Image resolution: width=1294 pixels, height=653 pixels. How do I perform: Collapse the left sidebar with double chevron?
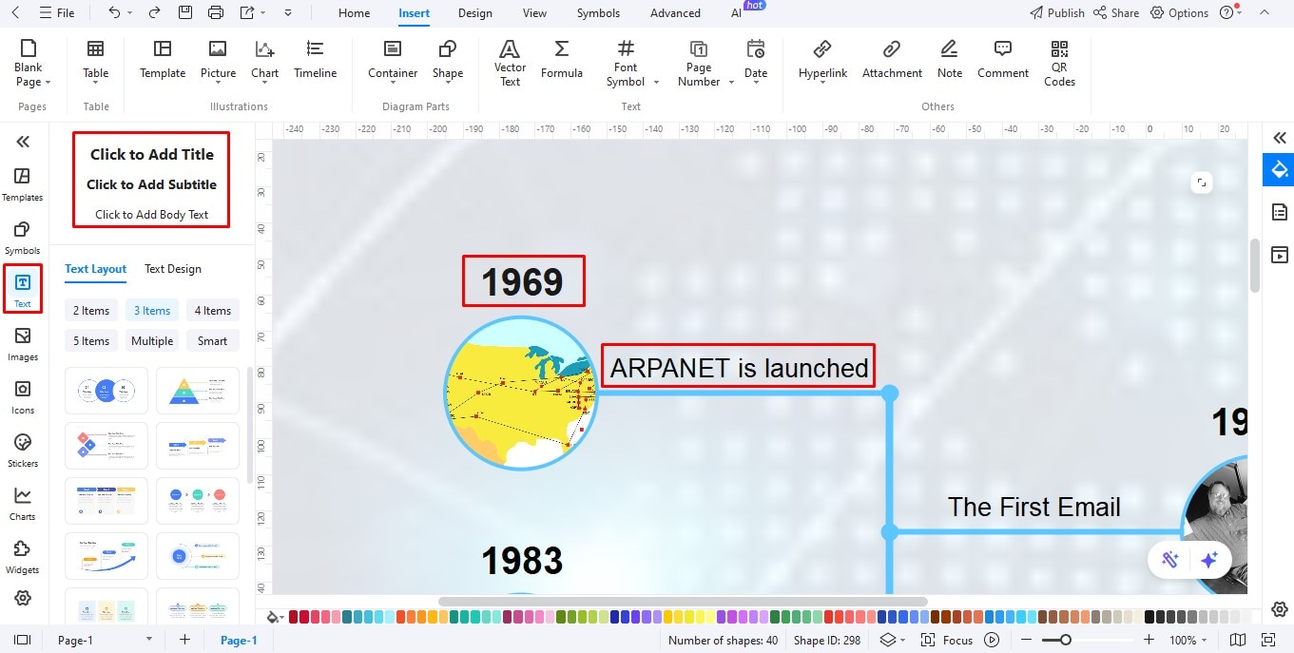pos(23,142)
